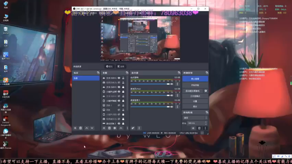The image size is (292, 164).
Task: Open 网易UU加速器 desktop icon
Action: [x=5, y=108]
